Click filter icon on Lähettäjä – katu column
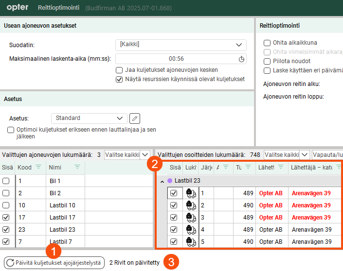 (x=339, y=167)
